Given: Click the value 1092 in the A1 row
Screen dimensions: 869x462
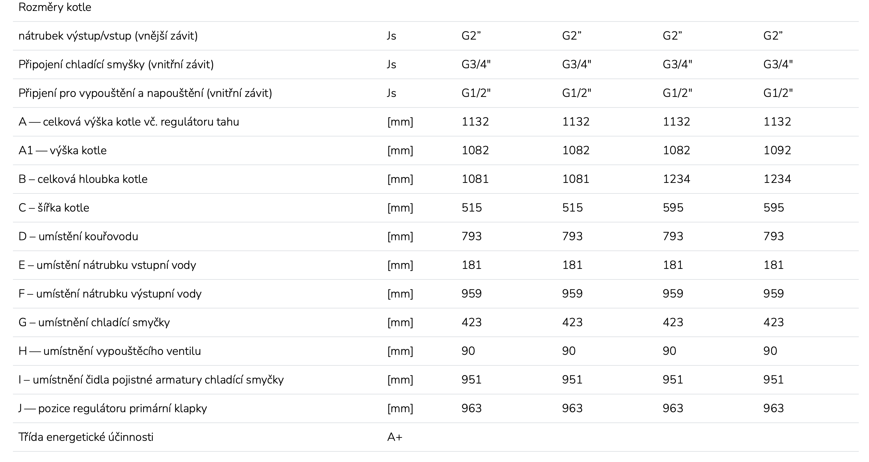Looking at the screenshot, I should pos(777,150).
